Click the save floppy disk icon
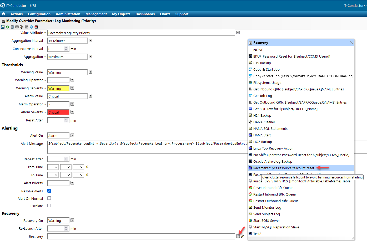 [x=3, y=27]
